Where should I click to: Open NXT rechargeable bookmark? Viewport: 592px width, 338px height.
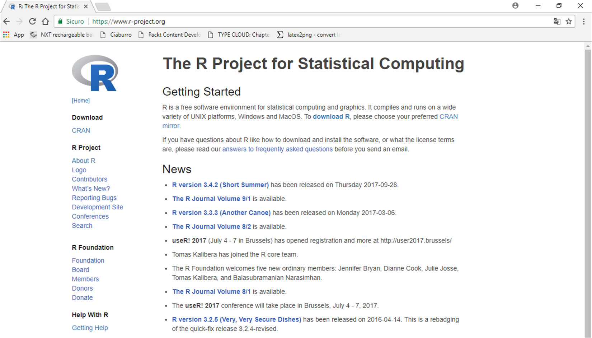pos(61,35)
